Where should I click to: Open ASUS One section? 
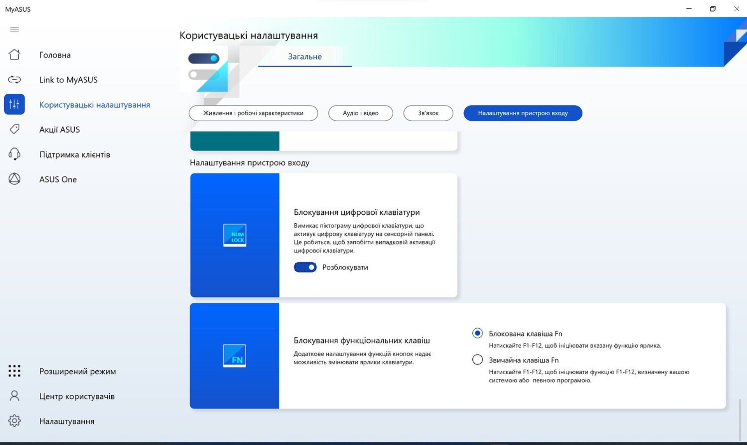pos(58,179)
